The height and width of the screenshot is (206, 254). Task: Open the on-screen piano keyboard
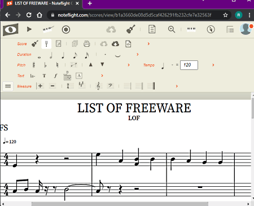(x=48, y=29)
